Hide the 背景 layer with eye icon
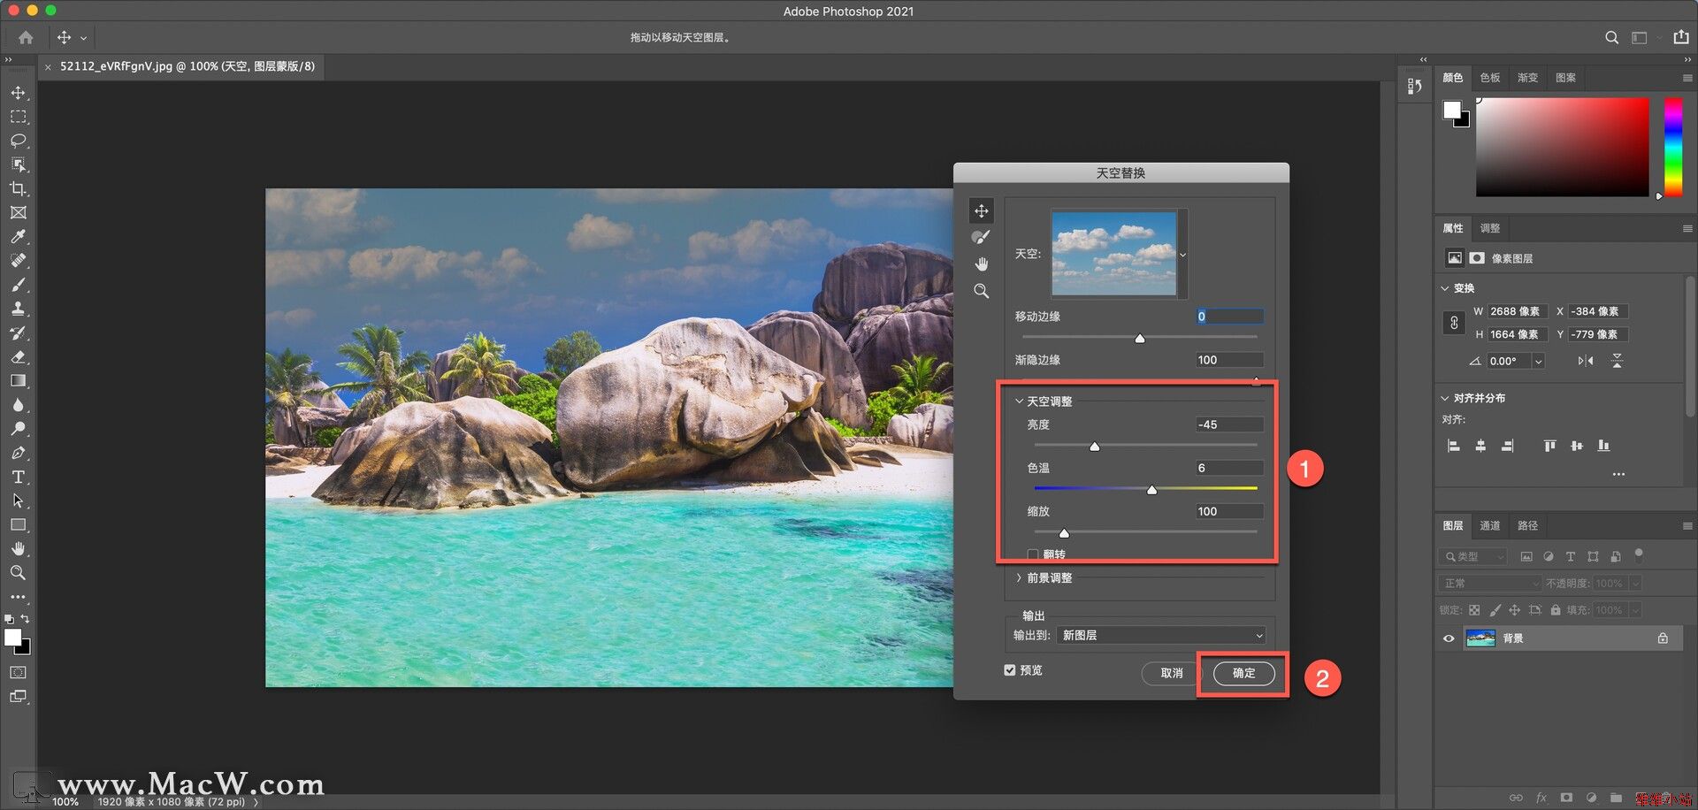Image resolution: width=1698 pixels, height=810 pixels. tap(1449, 638)
